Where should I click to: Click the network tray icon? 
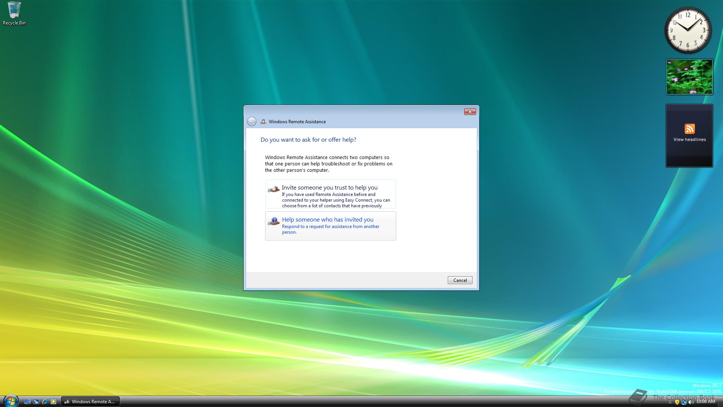click(684, 402)
